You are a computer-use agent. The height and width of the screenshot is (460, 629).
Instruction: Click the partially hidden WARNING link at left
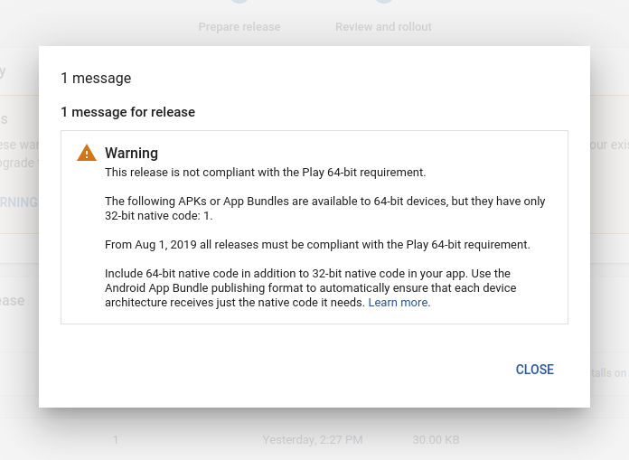click(18, 202)
